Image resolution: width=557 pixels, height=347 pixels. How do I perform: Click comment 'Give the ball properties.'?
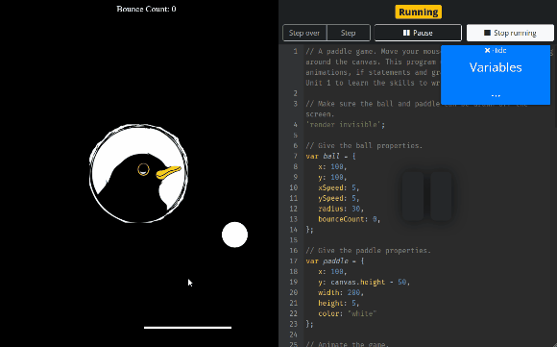[x=364, y=145]
